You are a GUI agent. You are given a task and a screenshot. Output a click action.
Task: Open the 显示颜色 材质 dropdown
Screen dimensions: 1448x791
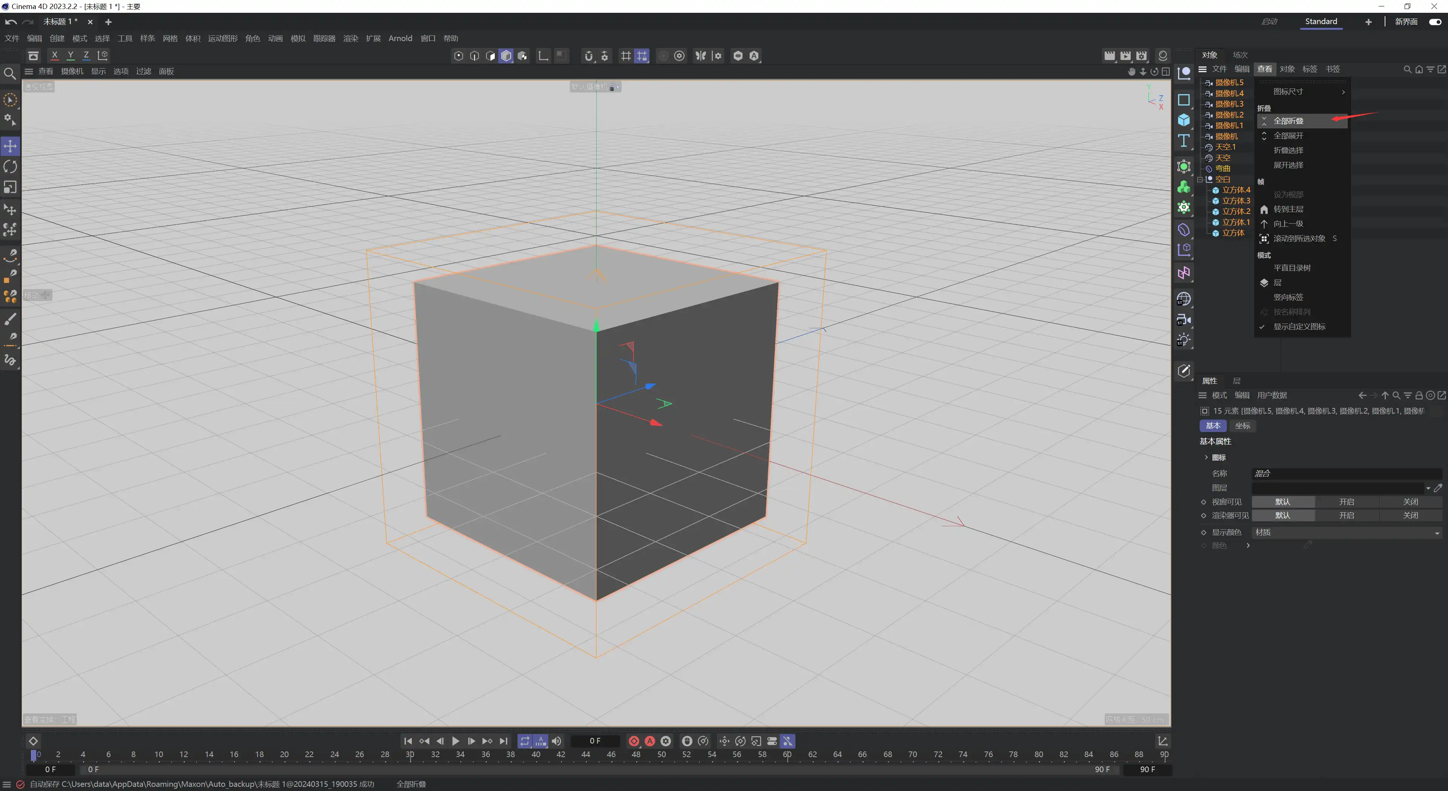(x=1347, y=532)
